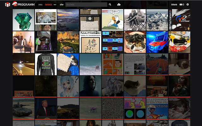Open the piano and guitar room thumbnail

pyautogui.click(x=24, y=42)
